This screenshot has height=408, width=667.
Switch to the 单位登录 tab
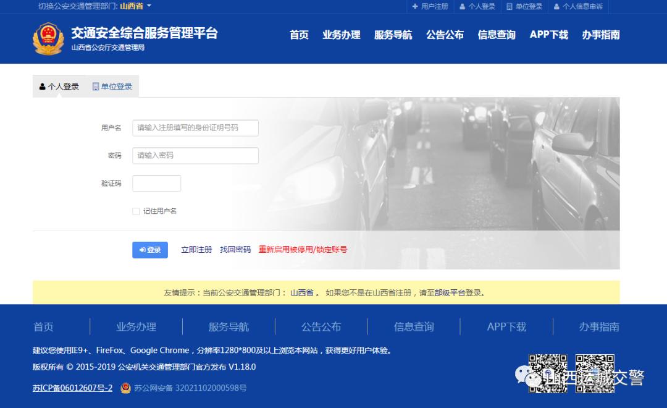tap(112, 87)
